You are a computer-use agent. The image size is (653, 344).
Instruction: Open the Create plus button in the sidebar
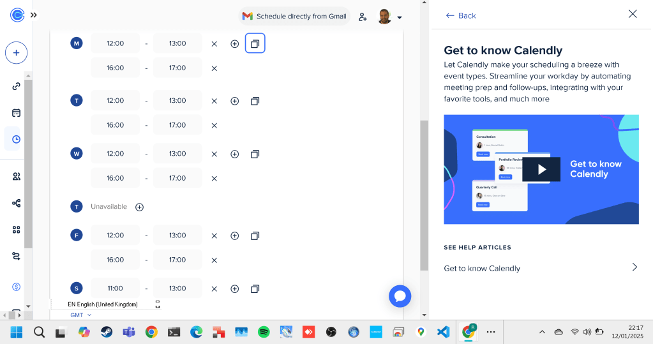16,53
